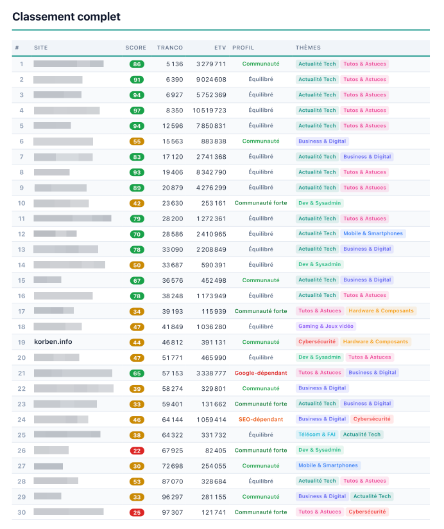Click Business & Digital tag in row 6
Viewport: 444px width, 529px height.
pos(322,141)
